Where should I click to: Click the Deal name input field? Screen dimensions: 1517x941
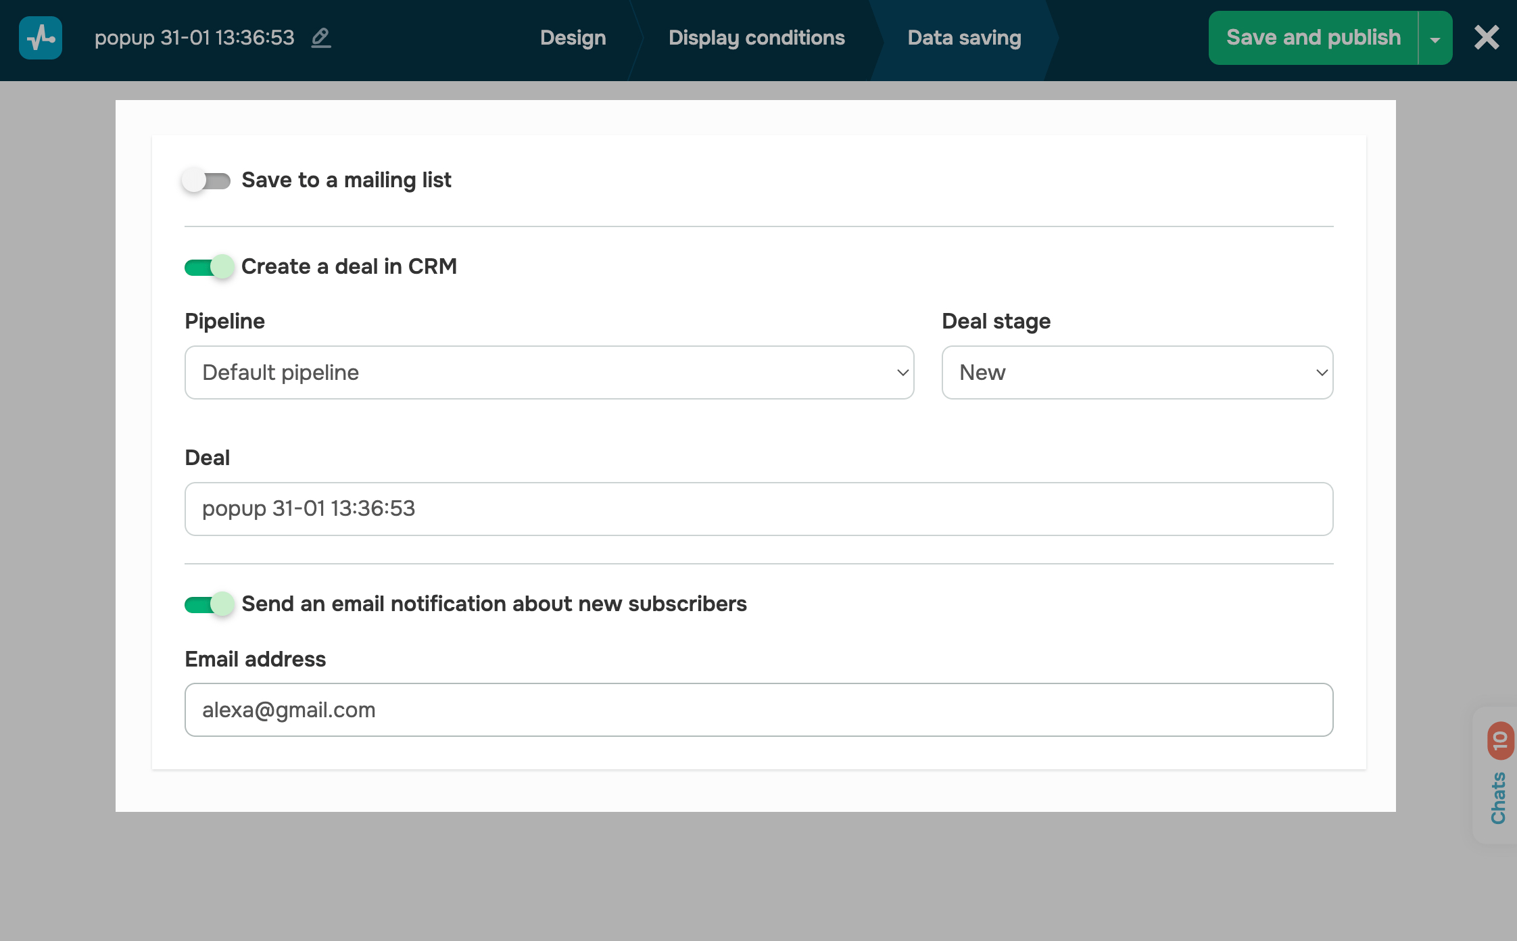757,508
